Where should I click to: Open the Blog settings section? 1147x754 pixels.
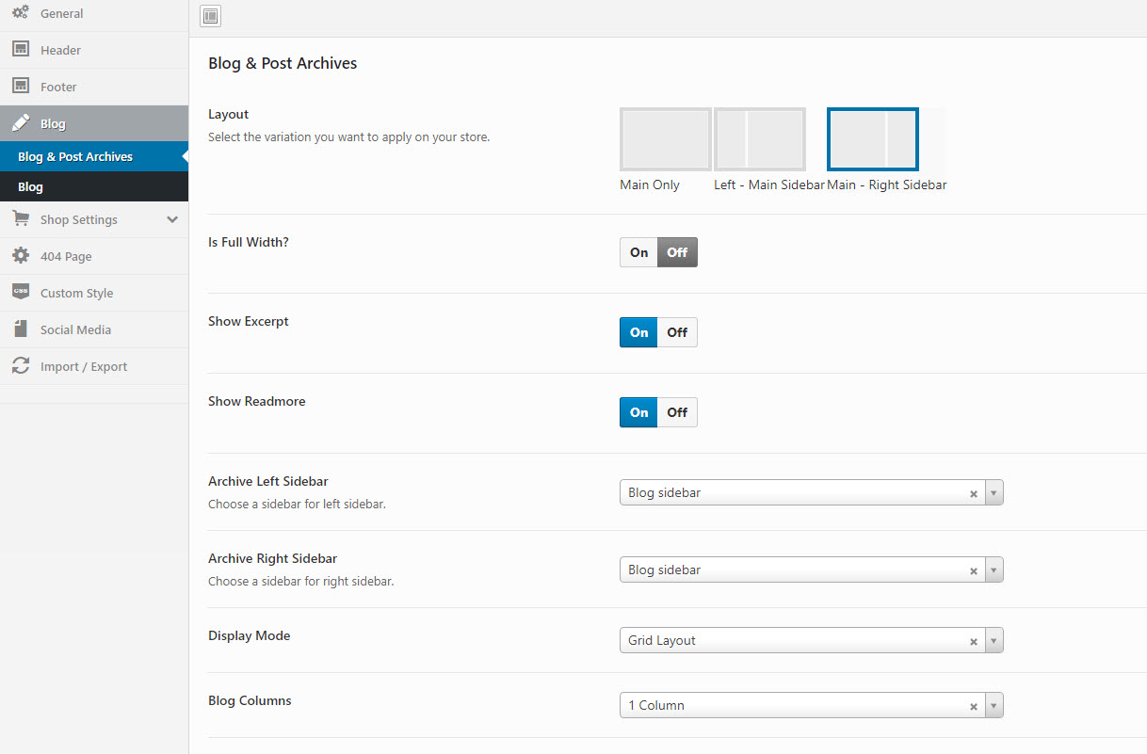94,123
